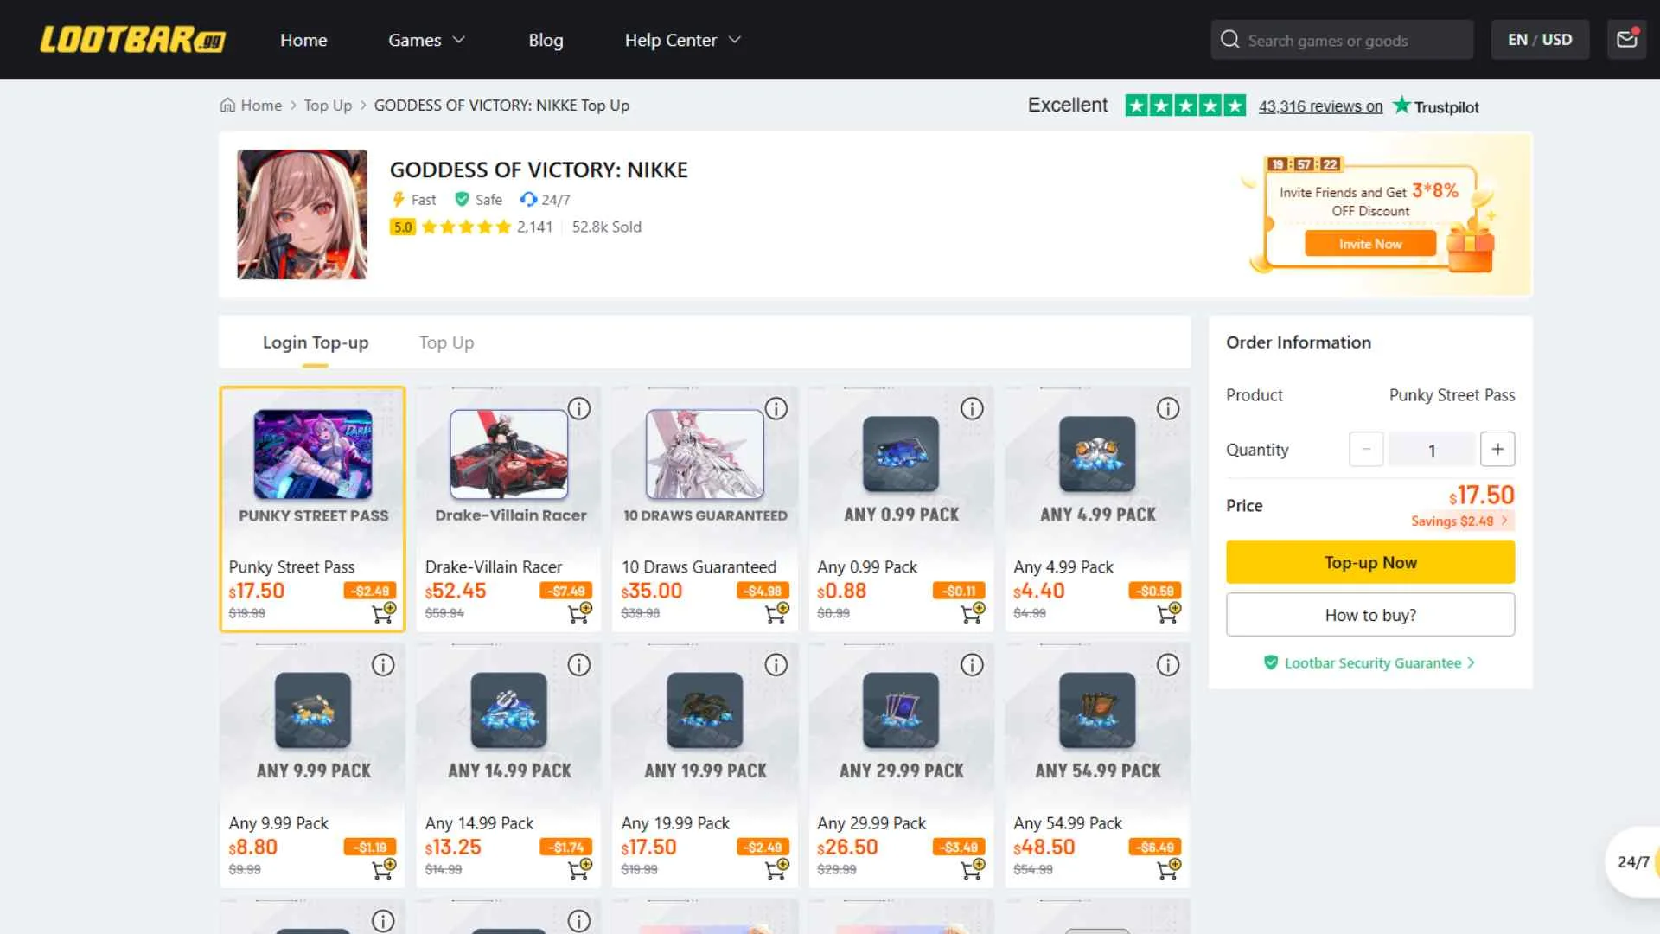This screenshot has width=1660, height=934.
Task: Open EN / USD language currency selector
Action: tap(1540, 40)
